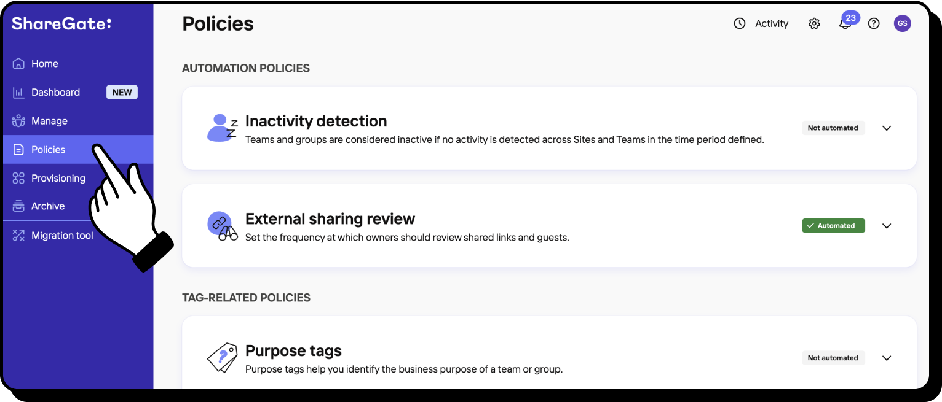The image size is (942, 402).
Task: Click the External sharing review link icon
Action: (222, 226)
